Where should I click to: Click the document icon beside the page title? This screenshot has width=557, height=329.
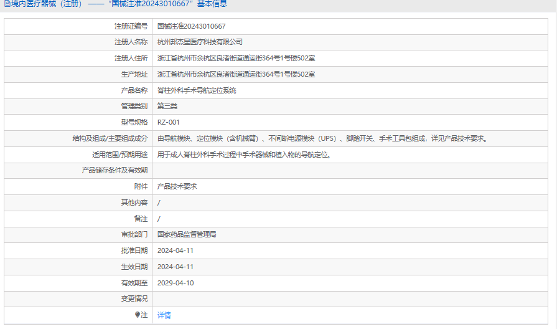pyautogui.click(x=7, y=4)
